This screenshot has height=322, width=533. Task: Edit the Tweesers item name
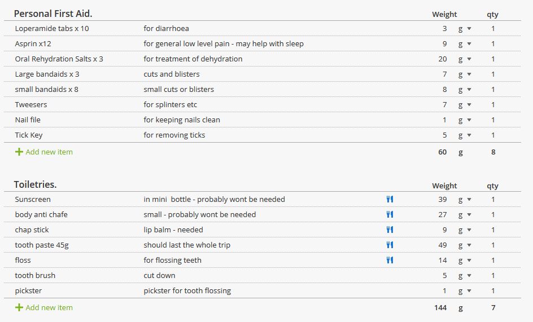(31, 105)
